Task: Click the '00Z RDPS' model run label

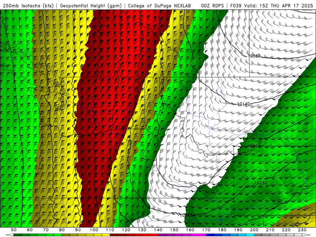Action: [x=212, y=6]
